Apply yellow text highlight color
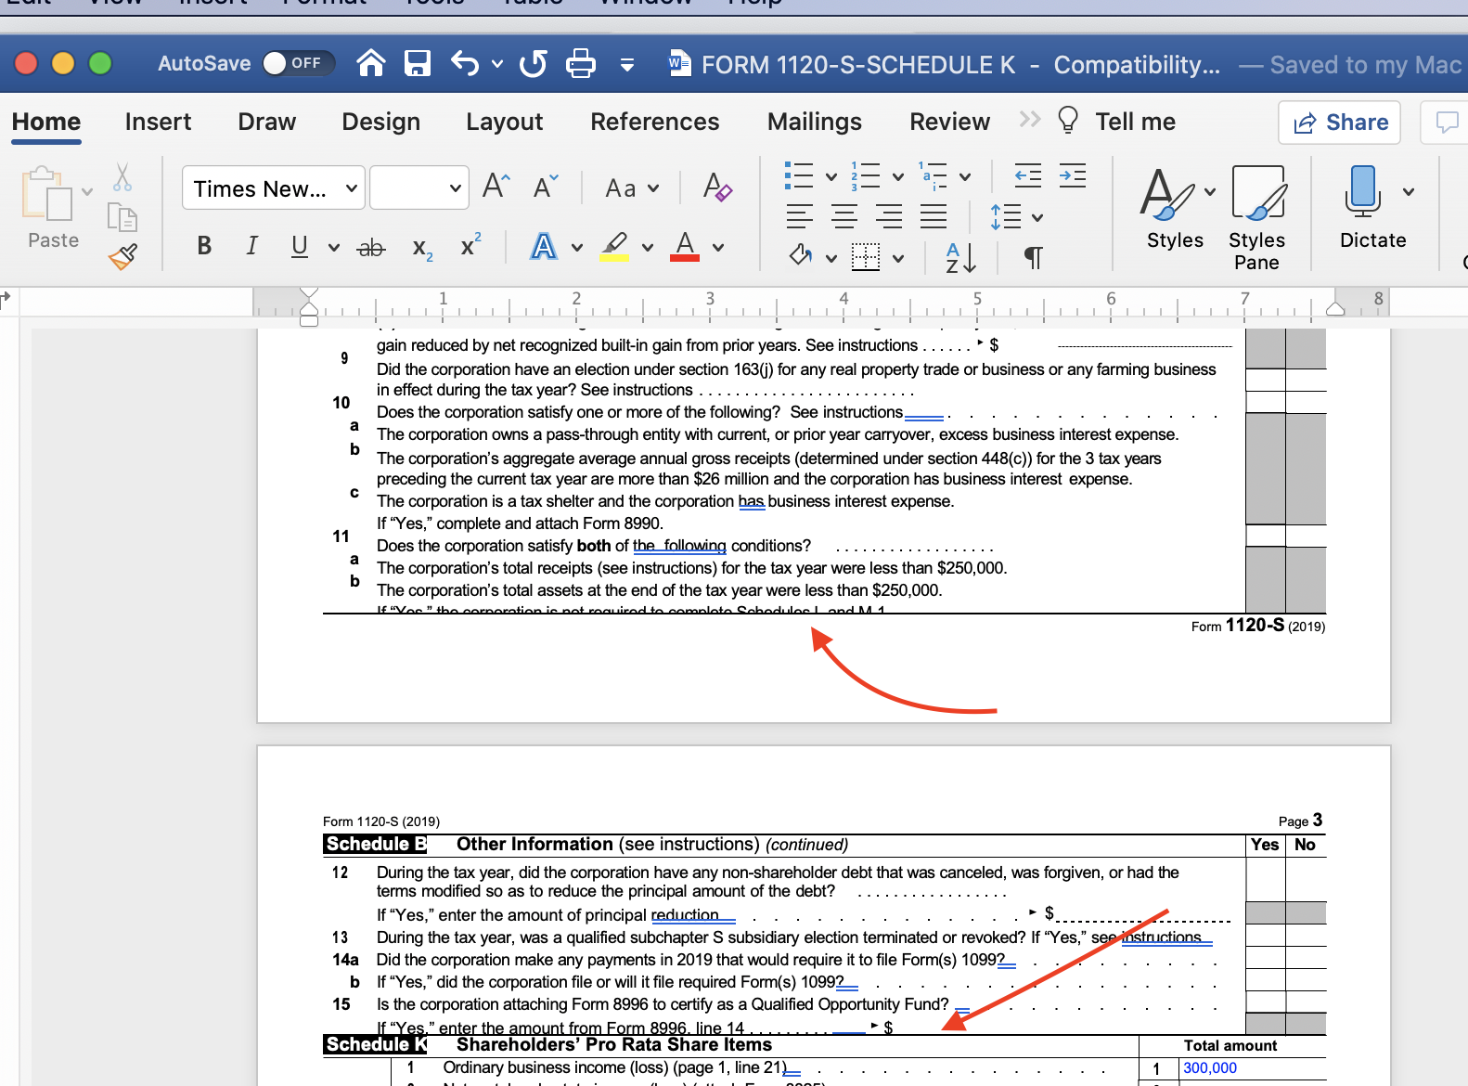This screenshot has width=1468, height=1086. [x=614, y=246]
